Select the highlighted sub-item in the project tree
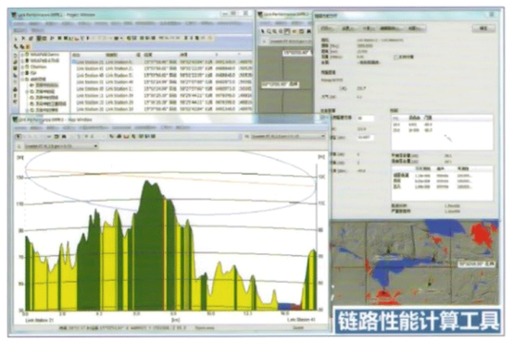Screen dimensions: 513x342 click(47, 85)
